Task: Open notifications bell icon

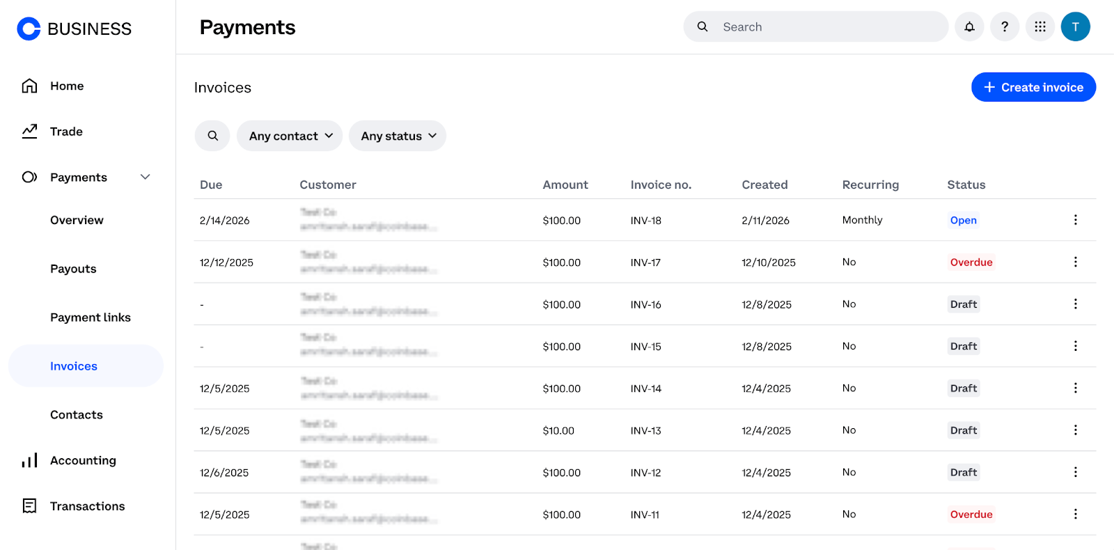Action: click(x=969, y=26)
